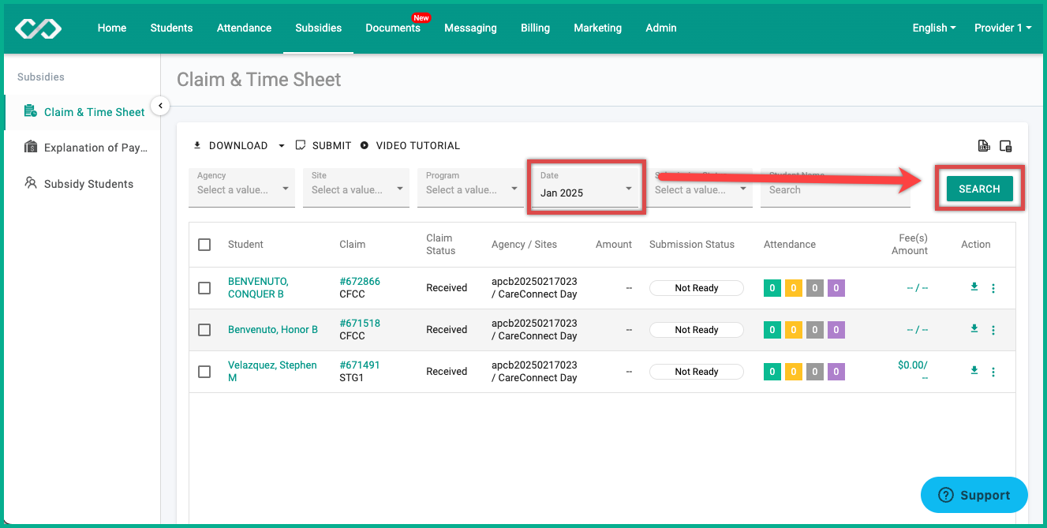Open the Billing menu

click(x=535, y=28)
